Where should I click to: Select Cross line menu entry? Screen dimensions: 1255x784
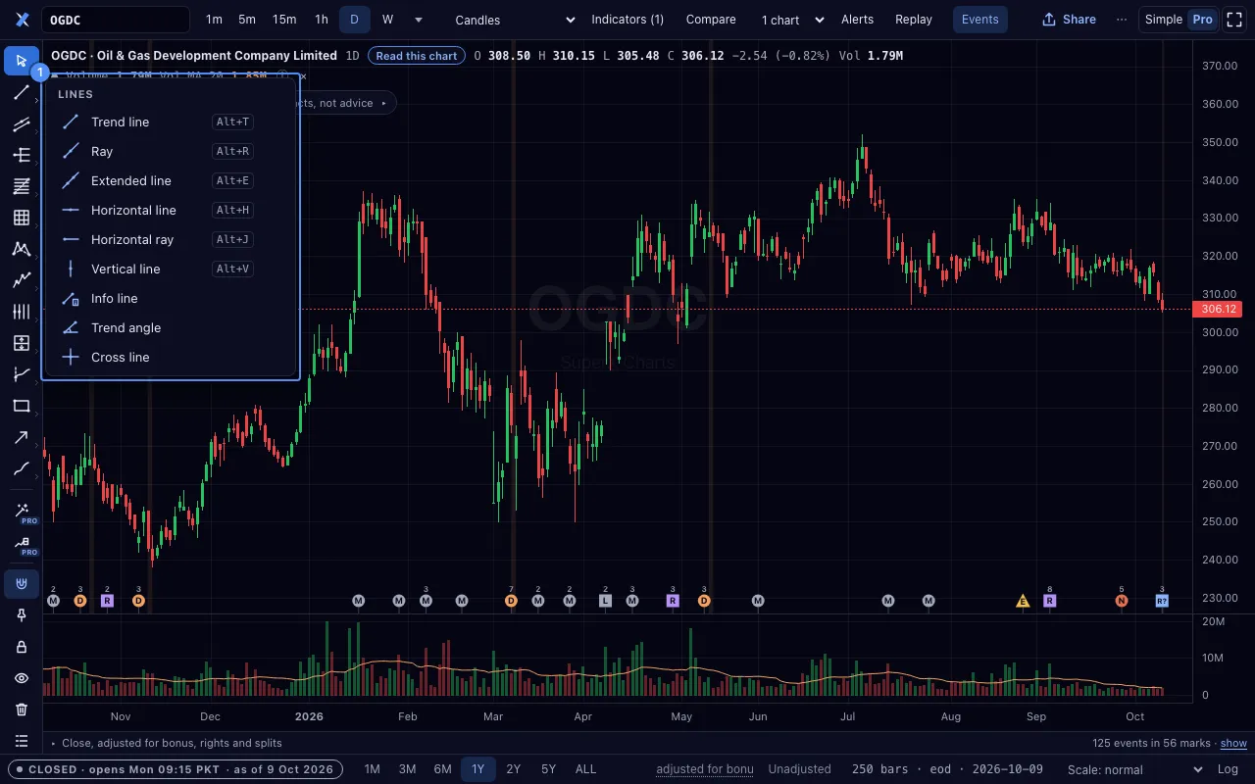coord(171,357)
